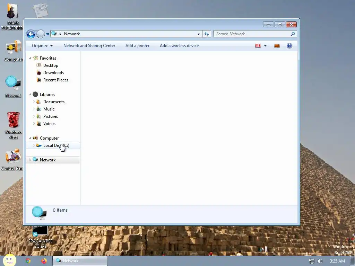Expand the Network tree node
355x266 pixels.
point(31,160)
